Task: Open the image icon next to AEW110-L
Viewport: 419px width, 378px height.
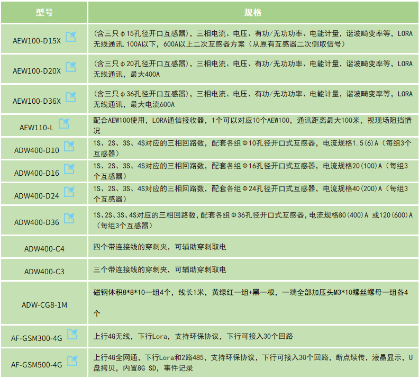Action: pyautogui.click(x=63, y=124)
